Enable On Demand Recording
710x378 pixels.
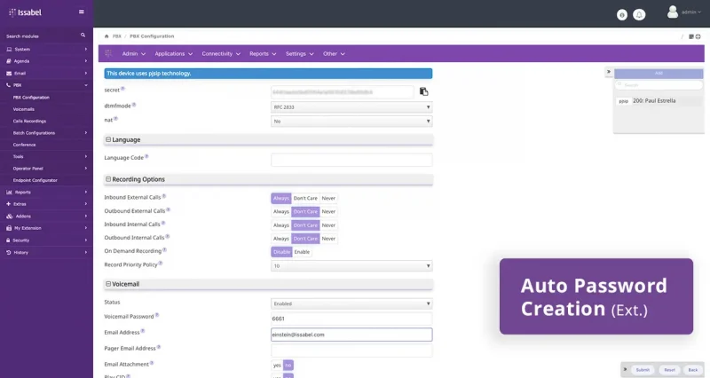tap(302, 252)
